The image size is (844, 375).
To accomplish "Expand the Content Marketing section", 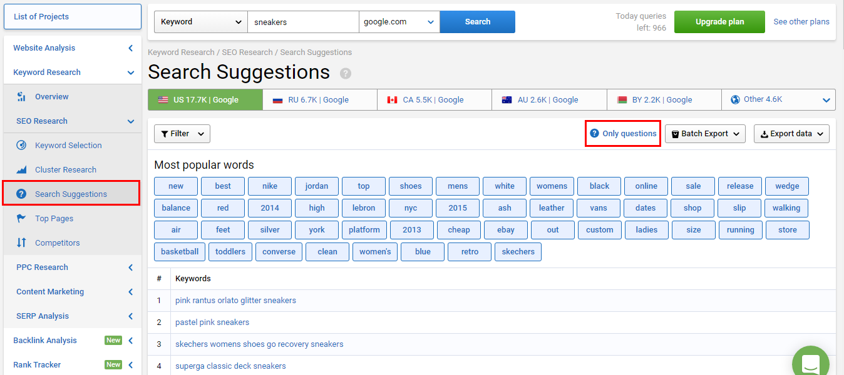I will [131, 292].
